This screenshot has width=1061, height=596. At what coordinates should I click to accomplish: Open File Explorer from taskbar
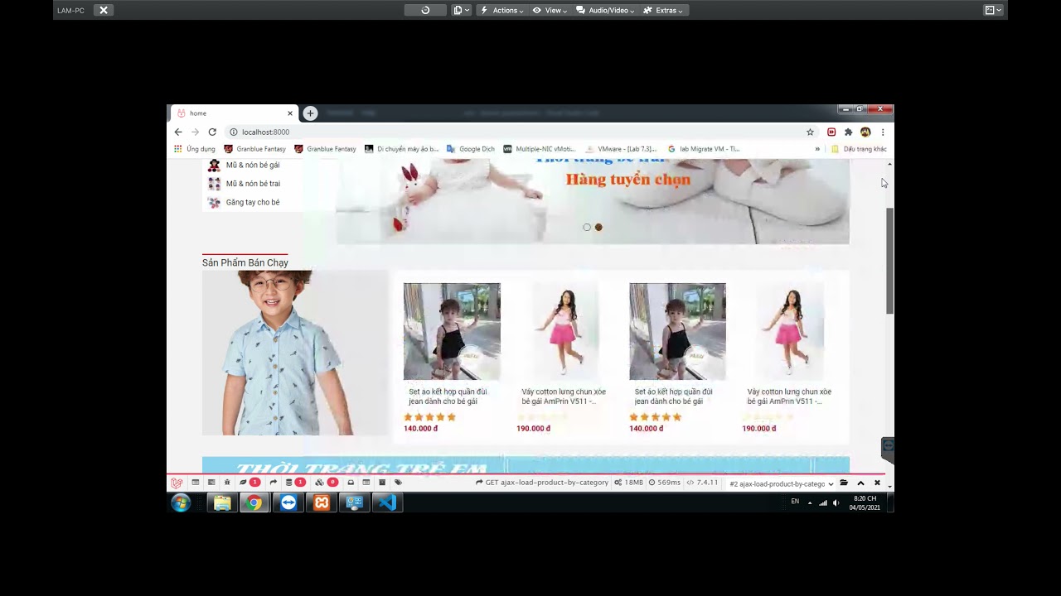(x=222, y=502)
